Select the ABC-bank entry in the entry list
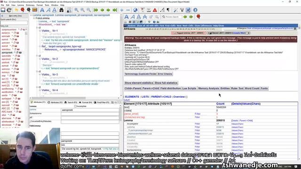301x169 pixels. click(x=7, y=112)
